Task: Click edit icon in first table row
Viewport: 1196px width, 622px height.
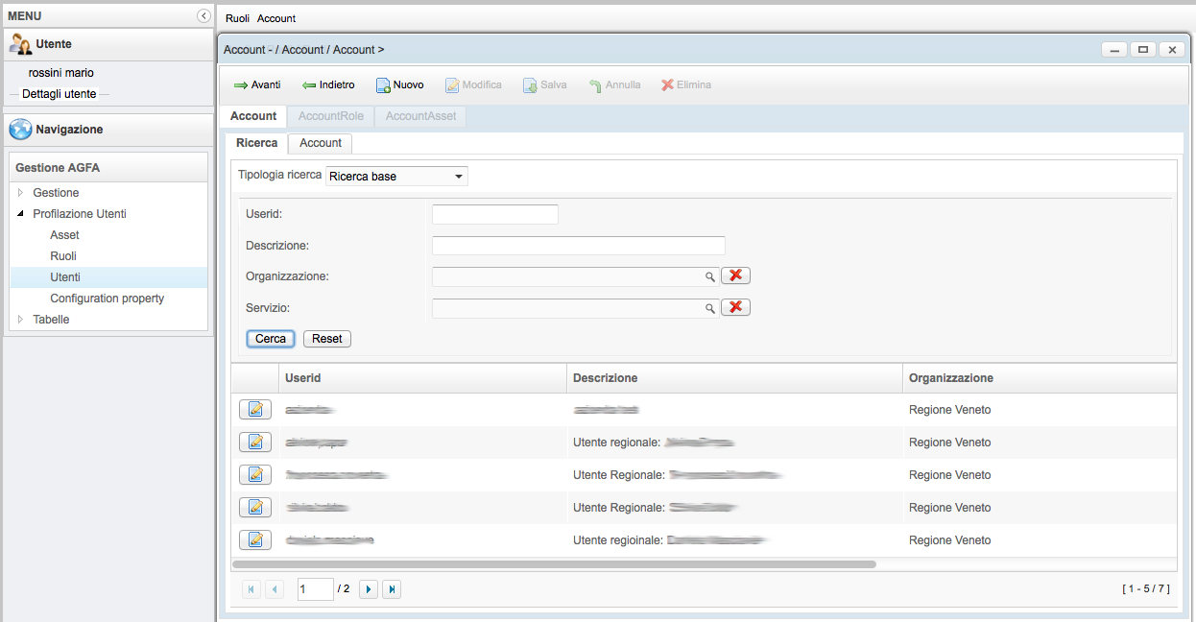Action: 255,410
